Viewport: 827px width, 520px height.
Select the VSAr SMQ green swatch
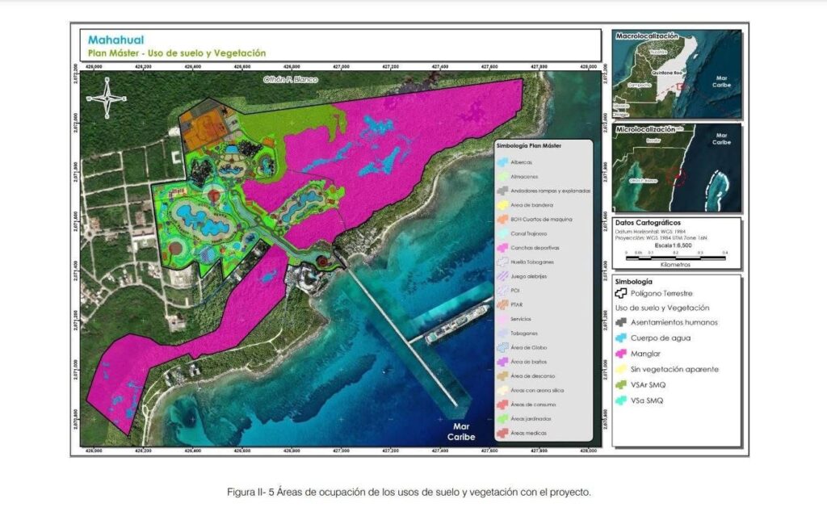(622, 384)
